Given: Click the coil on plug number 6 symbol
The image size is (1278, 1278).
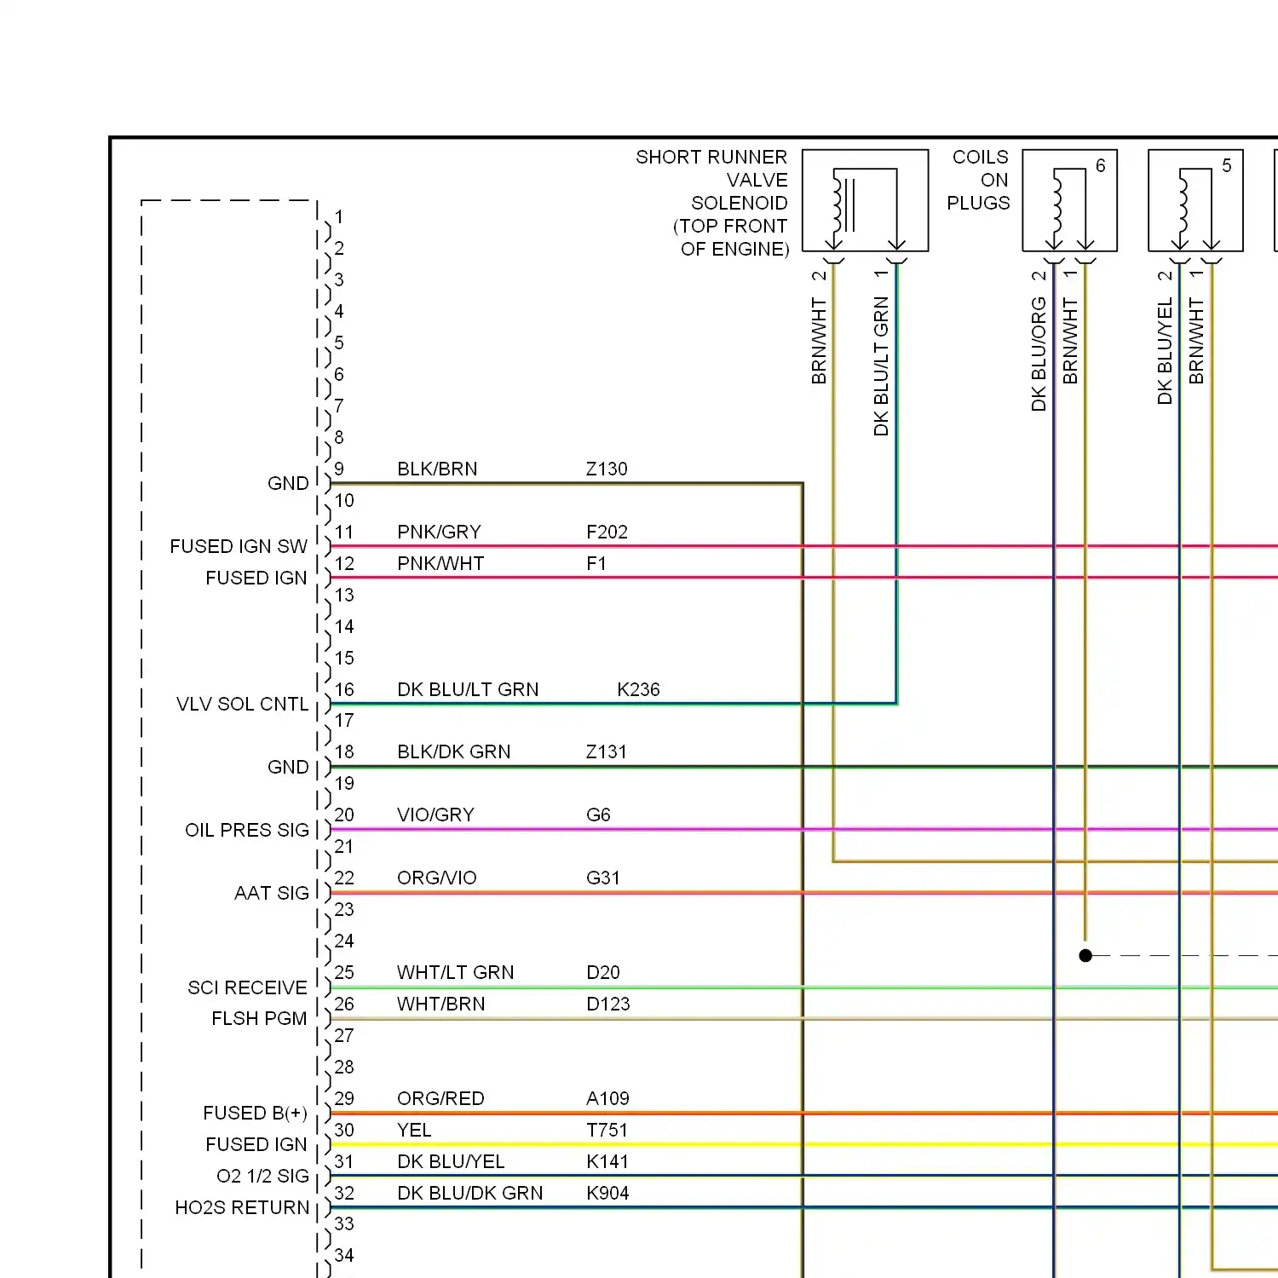Looking at the screenshot, I should (x=1070, y=200).
